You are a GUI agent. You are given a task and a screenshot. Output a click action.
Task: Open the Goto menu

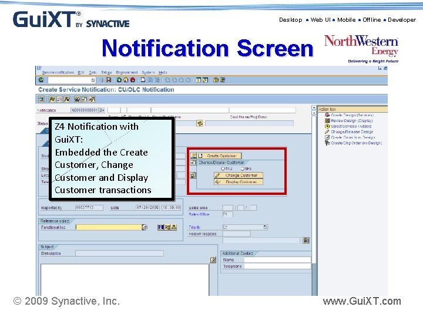(x=93, y=73)
